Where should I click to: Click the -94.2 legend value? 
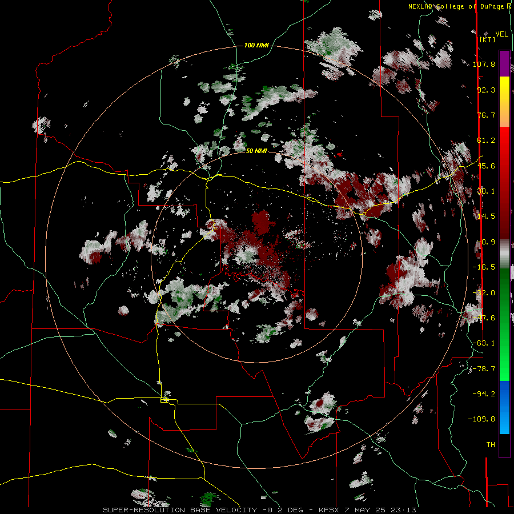[484, 394]
